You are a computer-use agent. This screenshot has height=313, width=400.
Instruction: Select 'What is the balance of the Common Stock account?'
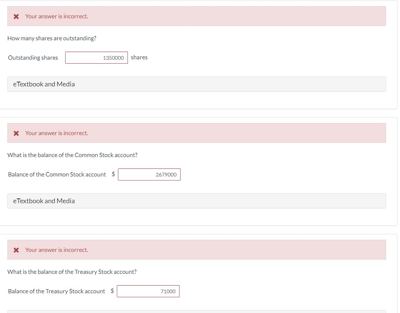click(73, 155)
